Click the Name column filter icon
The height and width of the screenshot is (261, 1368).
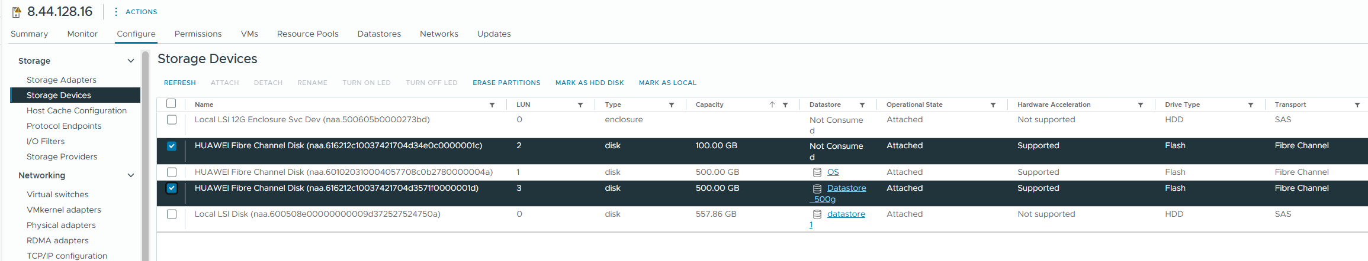pyautogui.click(x=492, y=105)
